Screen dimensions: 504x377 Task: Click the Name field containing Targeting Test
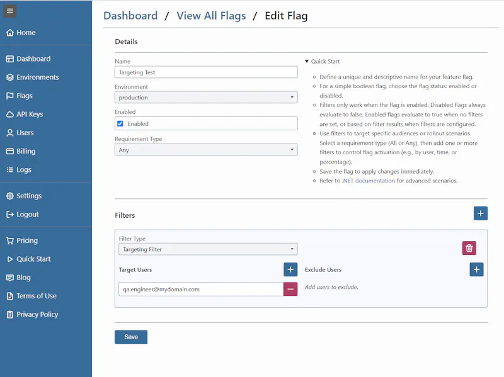[206, 72]
